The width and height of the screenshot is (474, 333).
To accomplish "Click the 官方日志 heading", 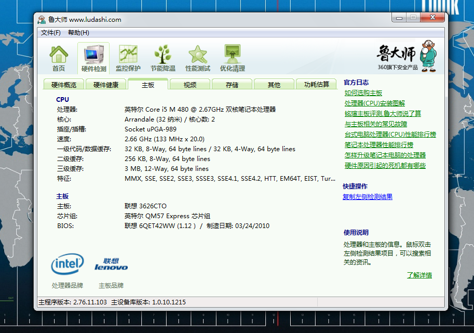I will click(356, 82).
